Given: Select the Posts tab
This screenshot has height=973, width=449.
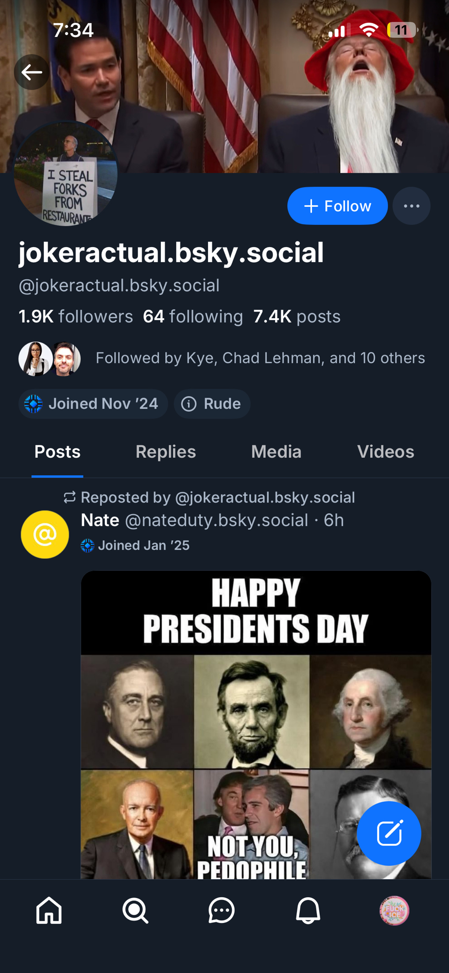Looking at the screenshot, I should pos(57,452).
